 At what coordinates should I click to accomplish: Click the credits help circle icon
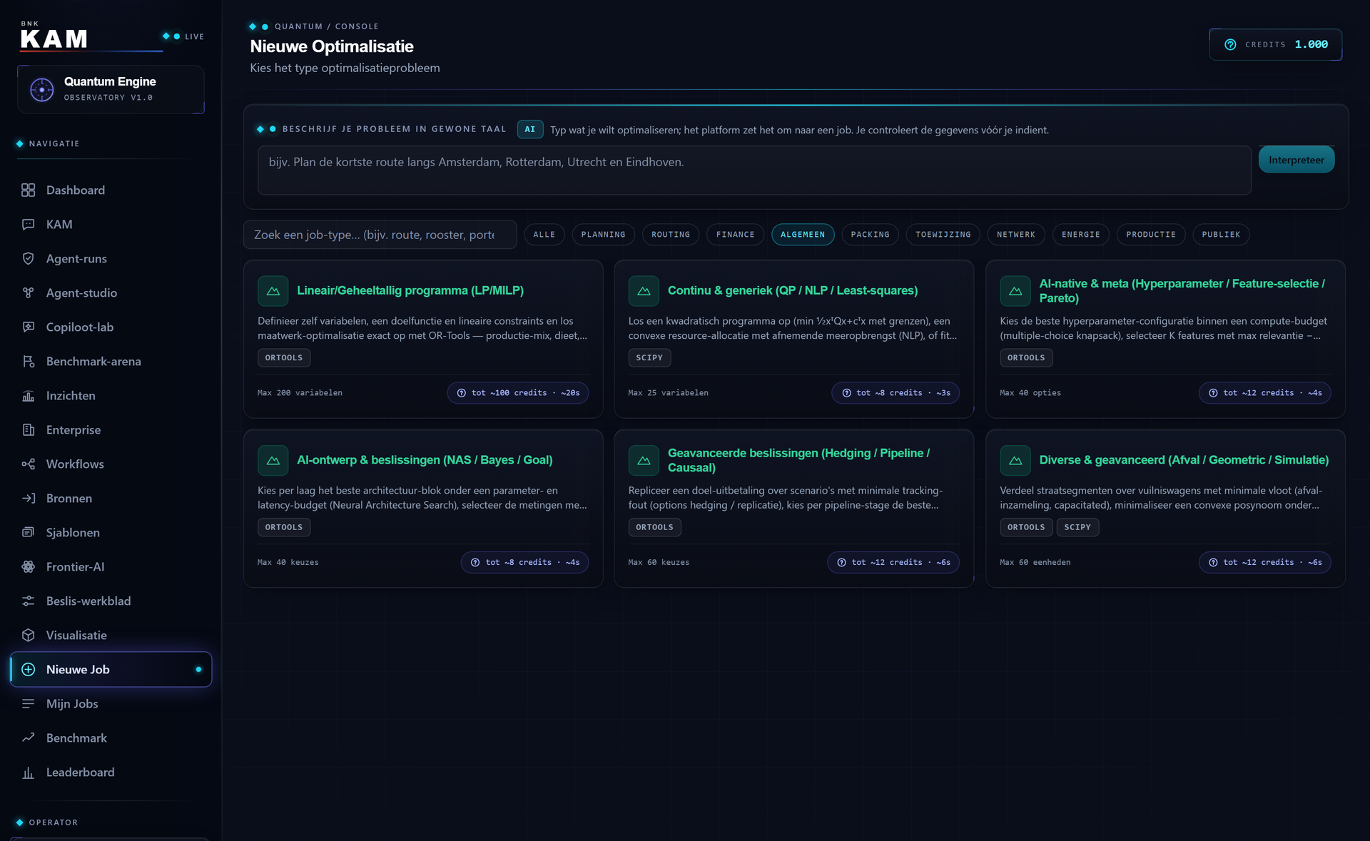point(1230,44)
